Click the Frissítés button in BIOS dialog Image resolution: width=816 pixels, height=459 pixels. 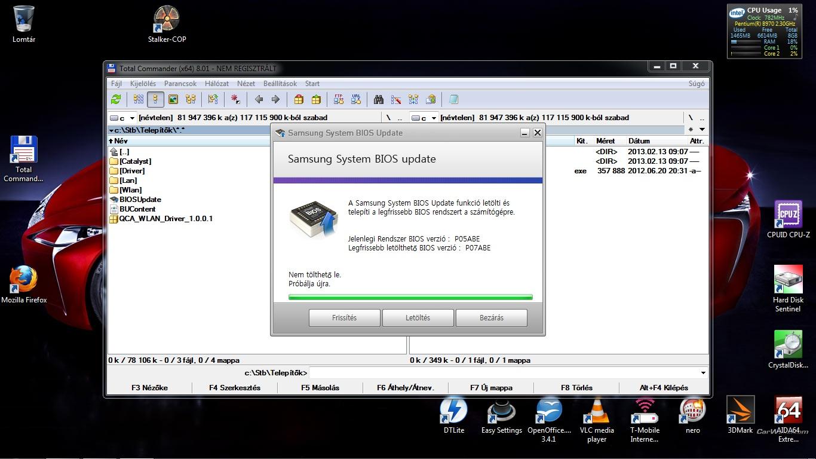pos(344,318)
